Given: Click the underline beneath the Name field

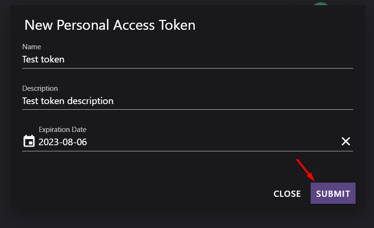Looking at the screenshot, I should pos(188,68).
